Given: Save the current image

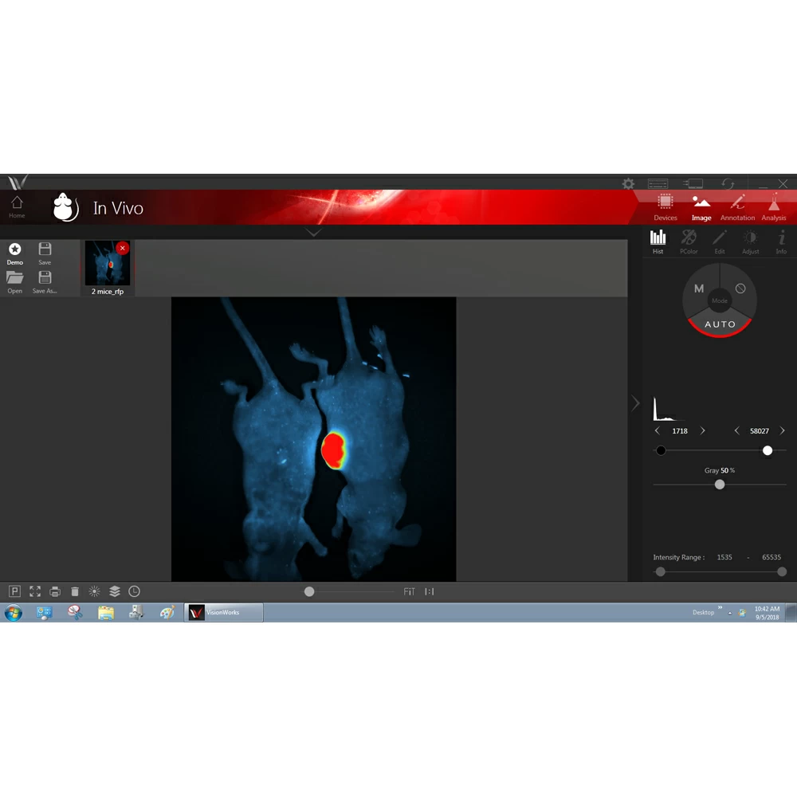Looking at the screenshot, I should 45,253.
